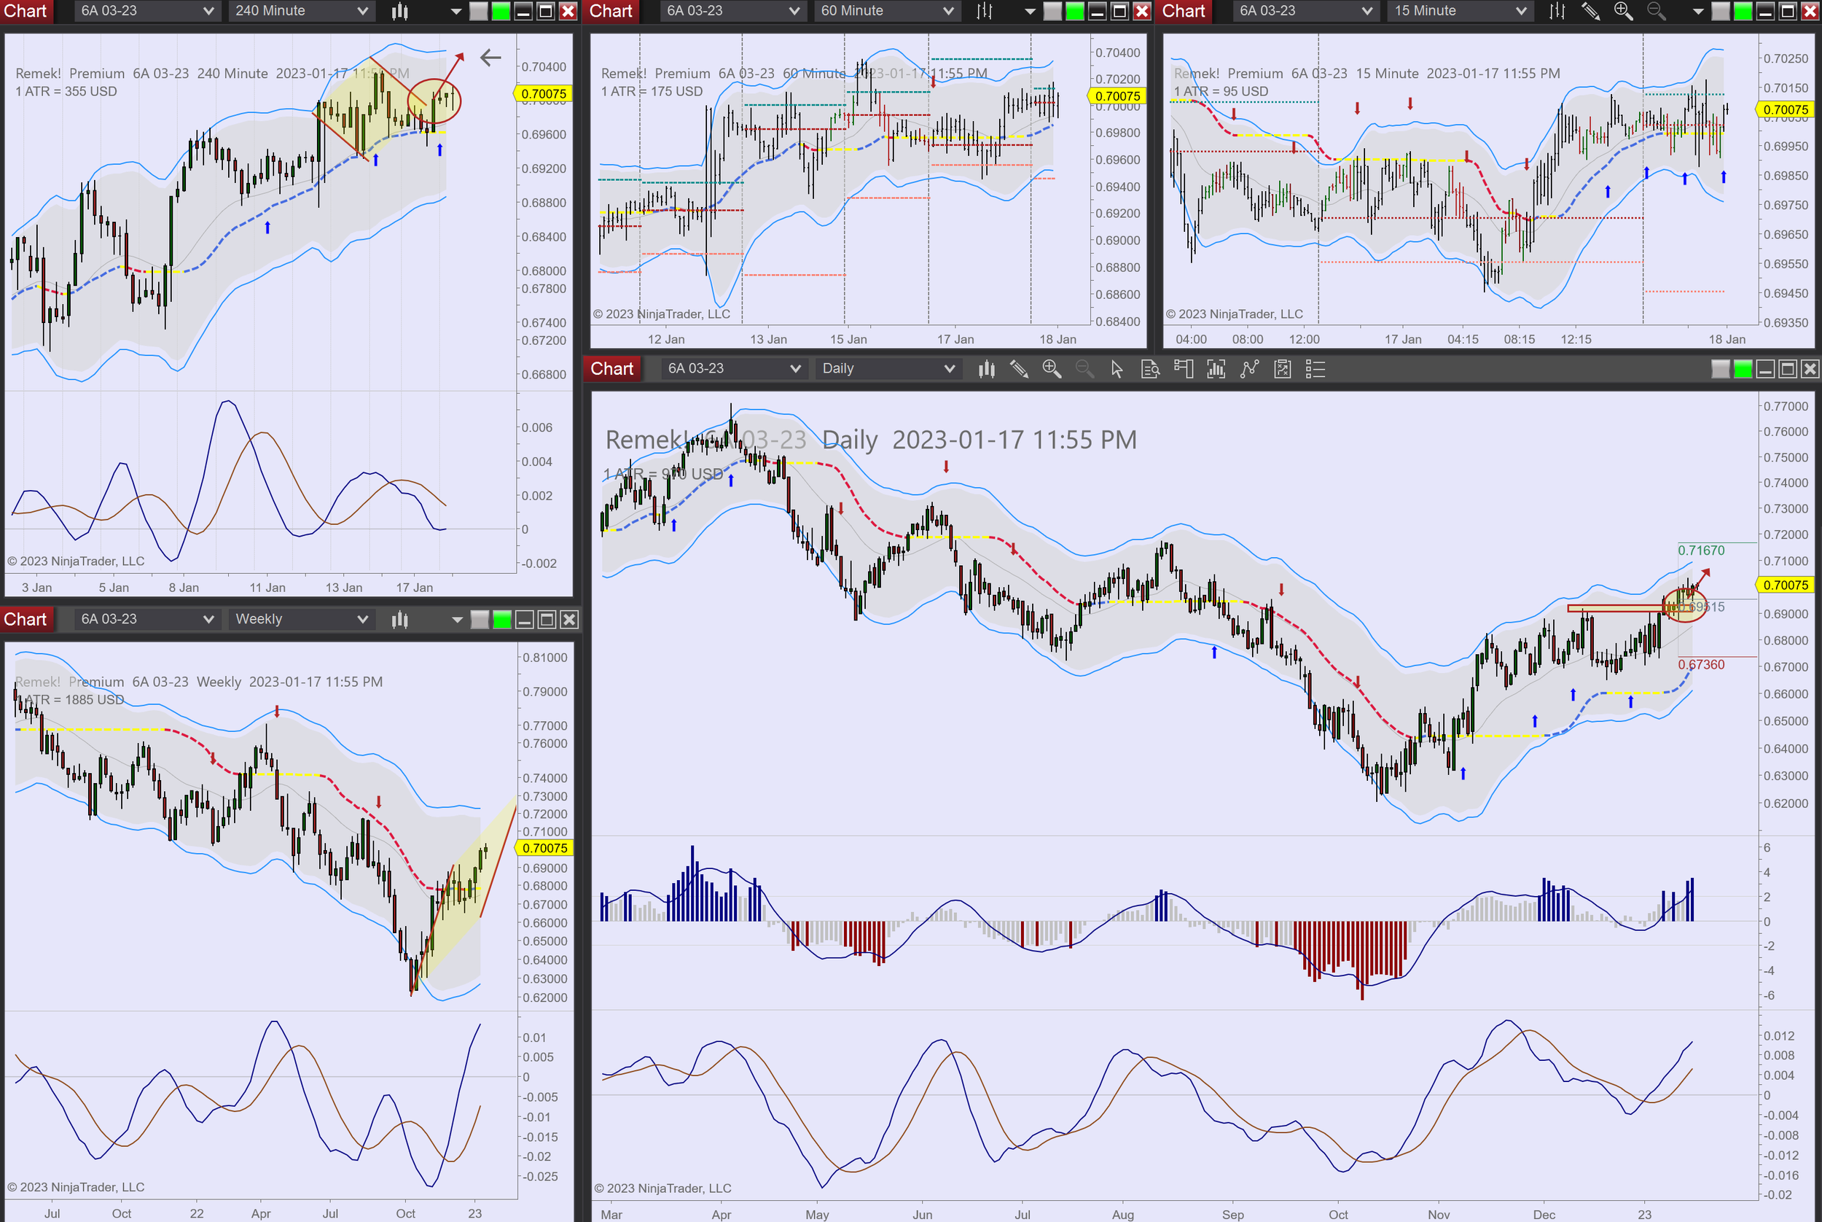Toggle gray interval link on 60 Minute chart
The width and height of the screenshot is (1822, 1222).
tap(1052, 11)
